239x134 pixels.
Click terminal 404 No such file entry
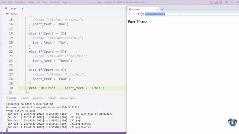point(59,114)
